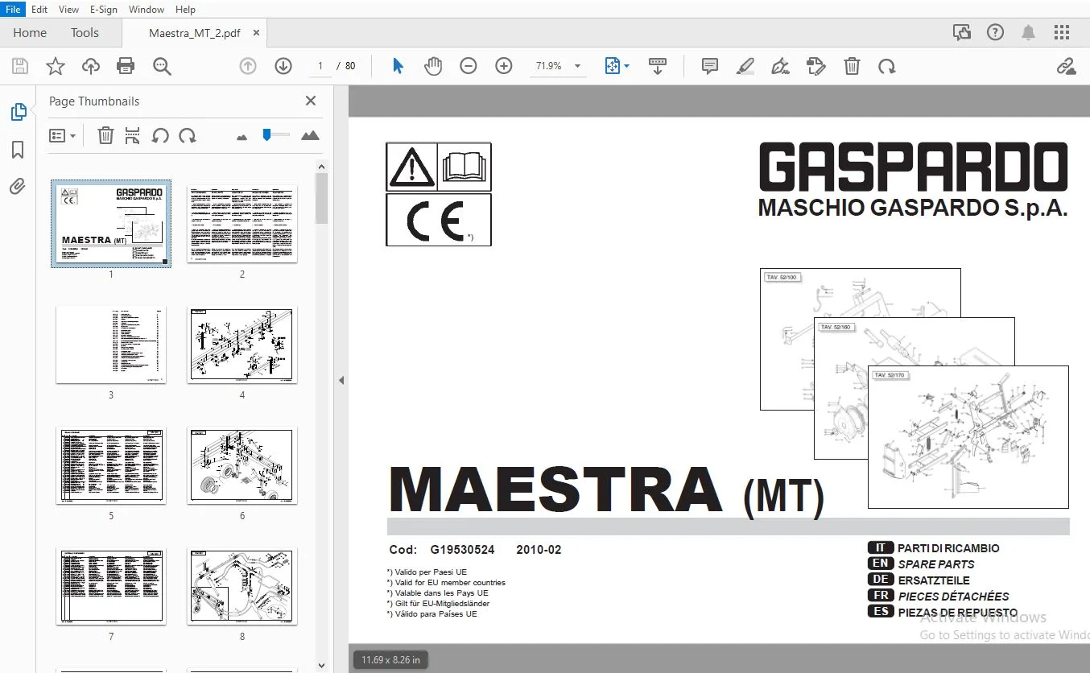The height and width of the screenshot is (673, 1090).
Task: Open the thumbnail options menu dropdown
Action: tap(63, 136)
